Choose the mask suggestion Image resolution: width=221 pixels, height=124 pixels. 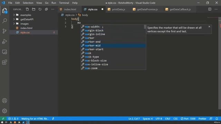113,53
